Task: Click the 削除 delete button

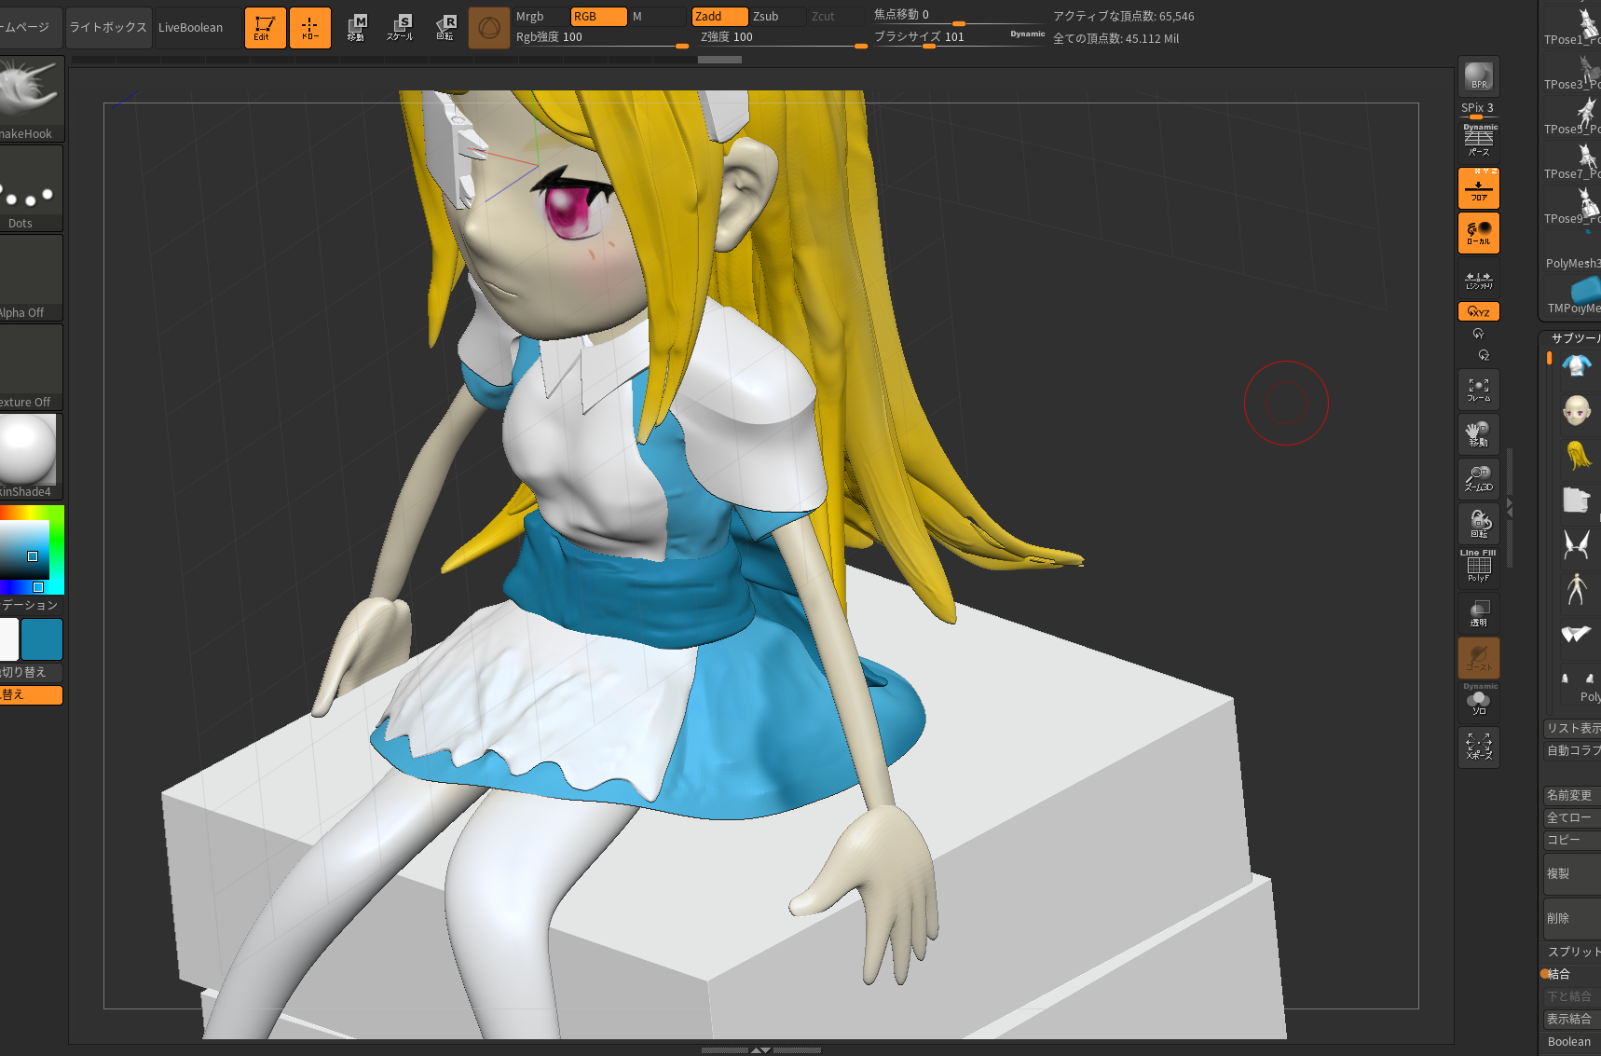Action: click(x=1572, y=918)
